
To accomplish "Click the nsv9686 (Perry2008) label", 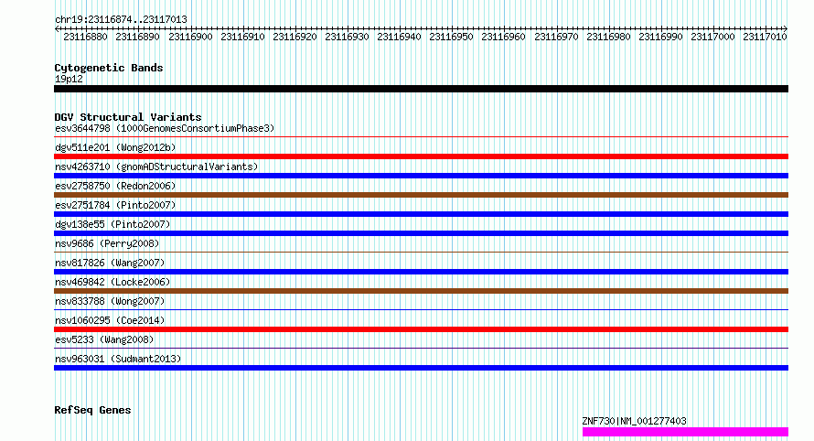I will tap(107, 243).
